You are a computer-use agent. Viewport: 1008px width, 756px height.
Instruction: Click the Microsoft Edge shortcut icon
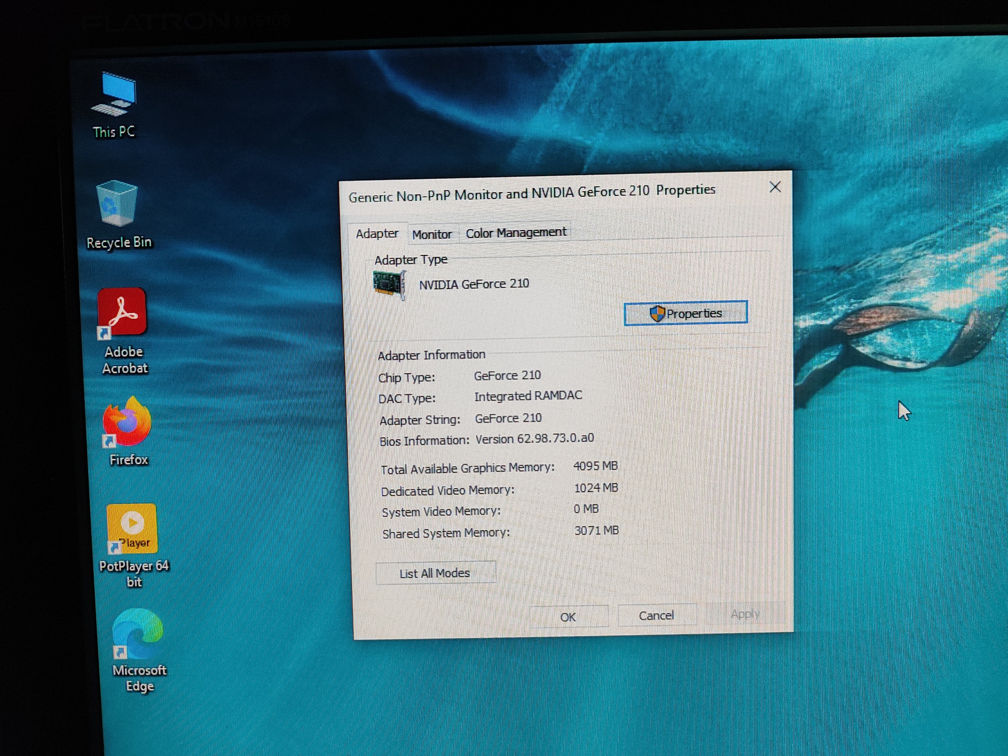[138, 634]
